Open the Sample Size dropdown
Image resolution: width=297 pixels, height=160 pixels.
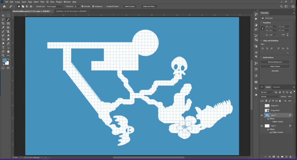pyautogui.click(x=55, y=6)
